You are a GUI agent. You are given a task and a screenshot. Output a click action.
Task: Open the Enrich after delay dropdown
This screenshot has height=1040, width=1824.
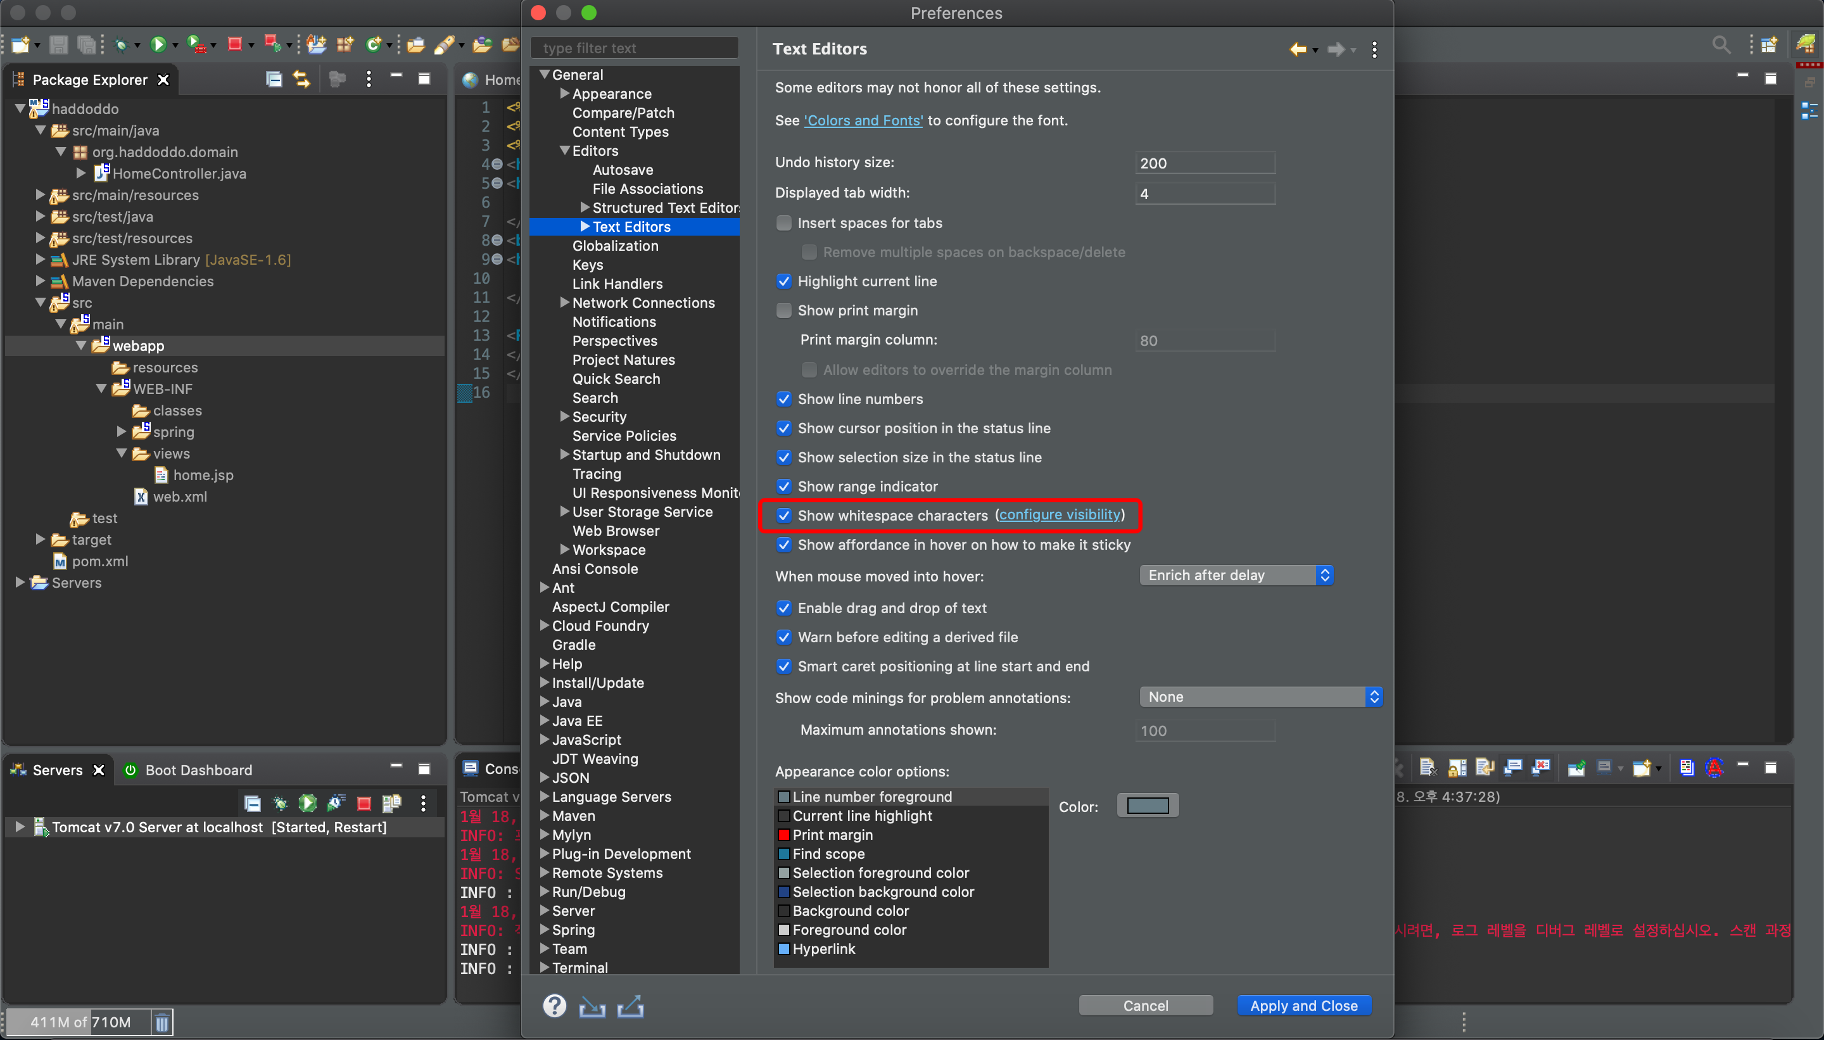[x=1236, y=575]
